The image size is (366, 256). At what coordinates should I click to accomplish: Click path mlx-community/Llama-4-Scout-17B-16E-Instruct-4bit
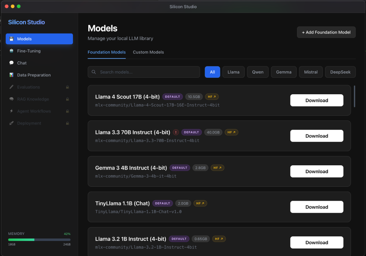coord(157,105)
